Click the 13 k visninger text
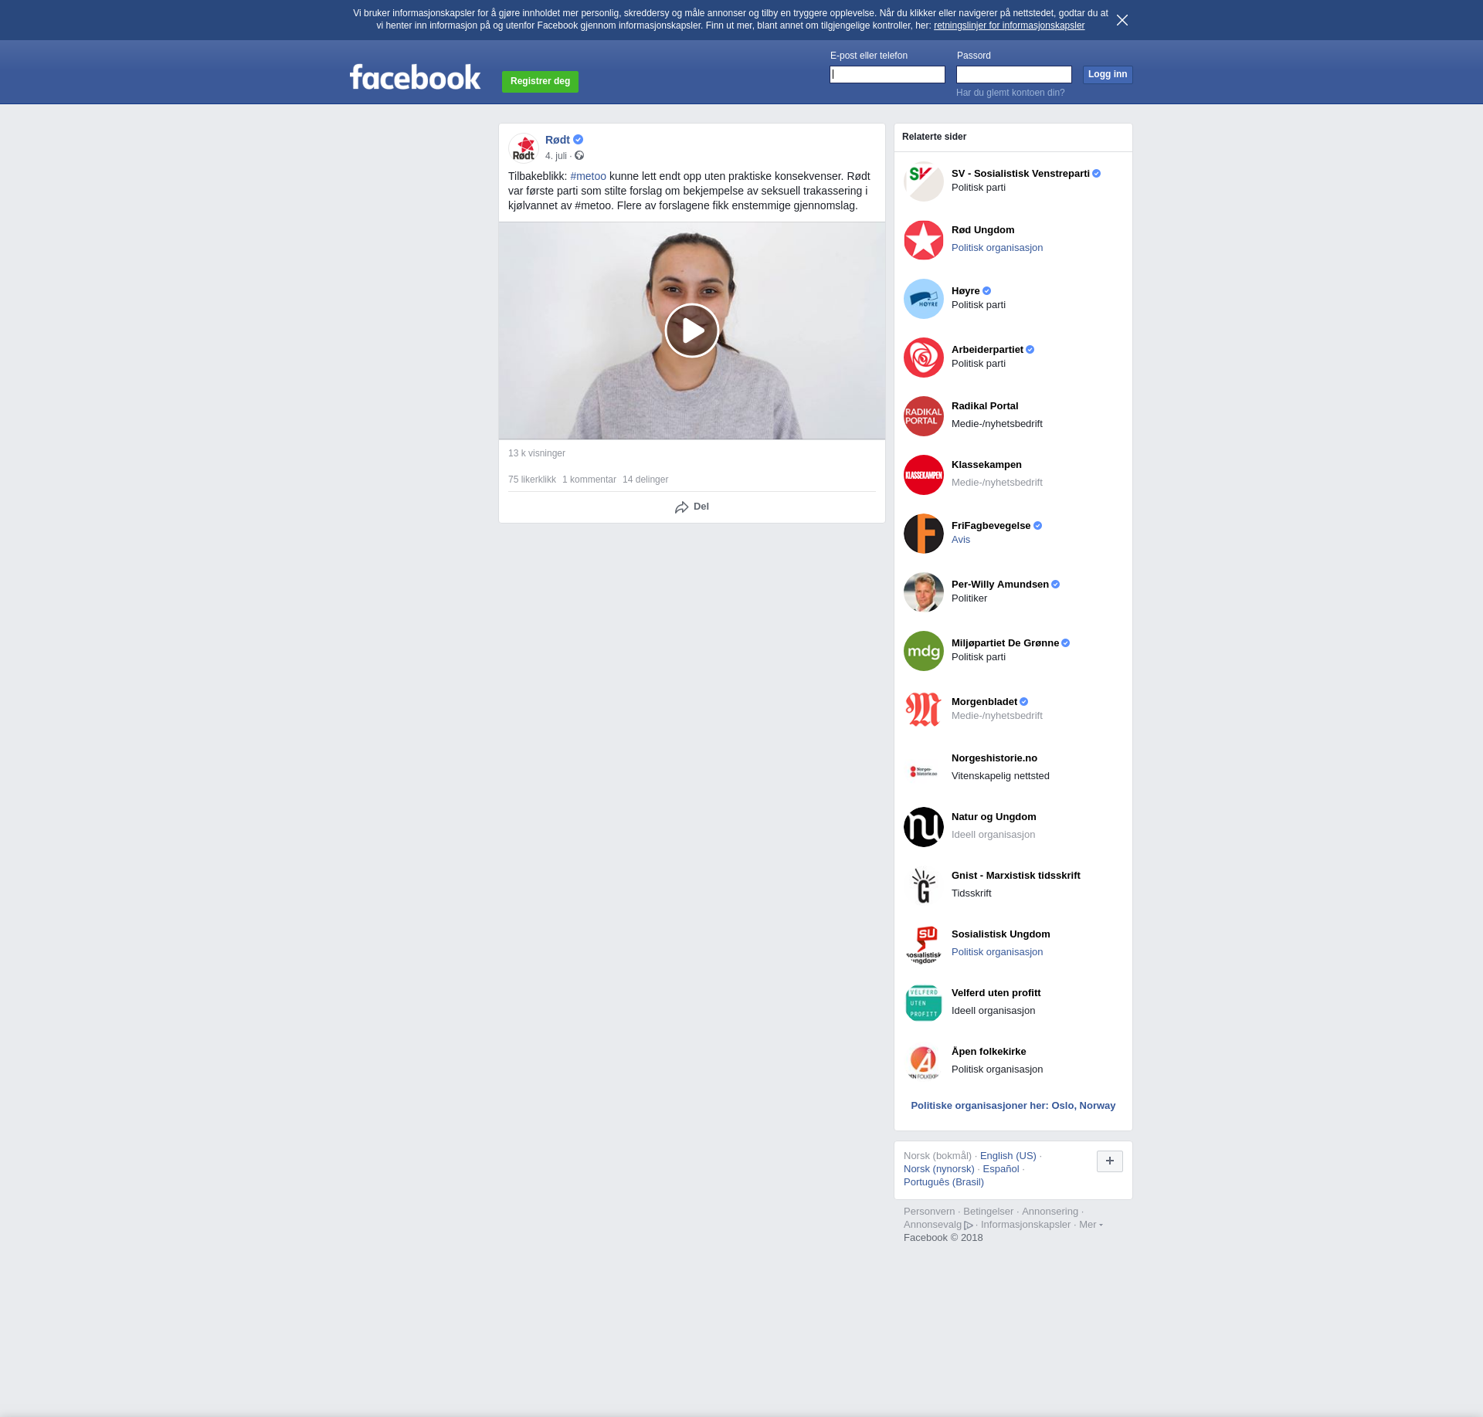Screen dimensions: 1483x1417 [x=537, y=453]
